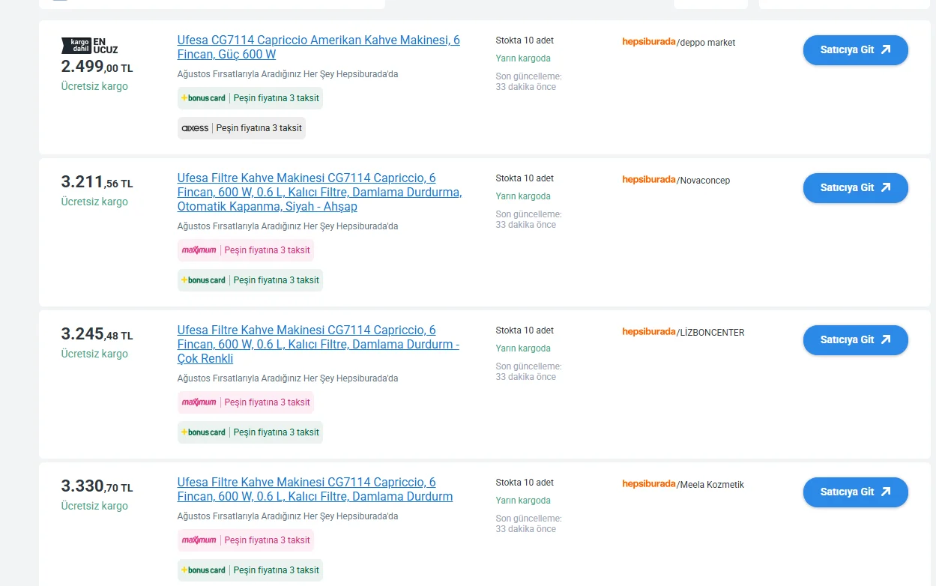Viewport: 936px width, 586px height.
Task: Click seller name Meela Kozmetik
Action: 712,485
